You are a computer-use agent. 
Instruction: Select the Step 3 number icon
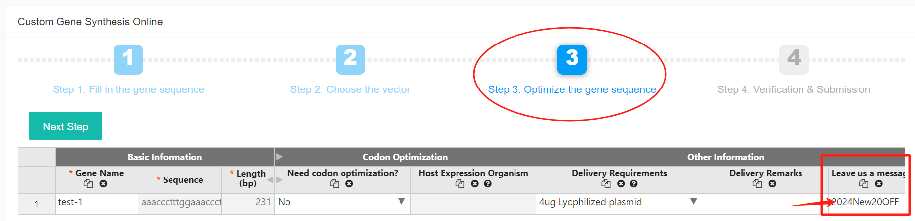[x=572, y=60]
